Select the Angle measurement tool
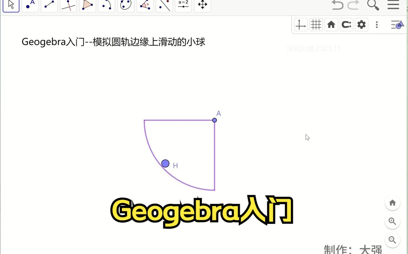The height and width of the screenshot is (254, 408). click(x=145, y=5)
